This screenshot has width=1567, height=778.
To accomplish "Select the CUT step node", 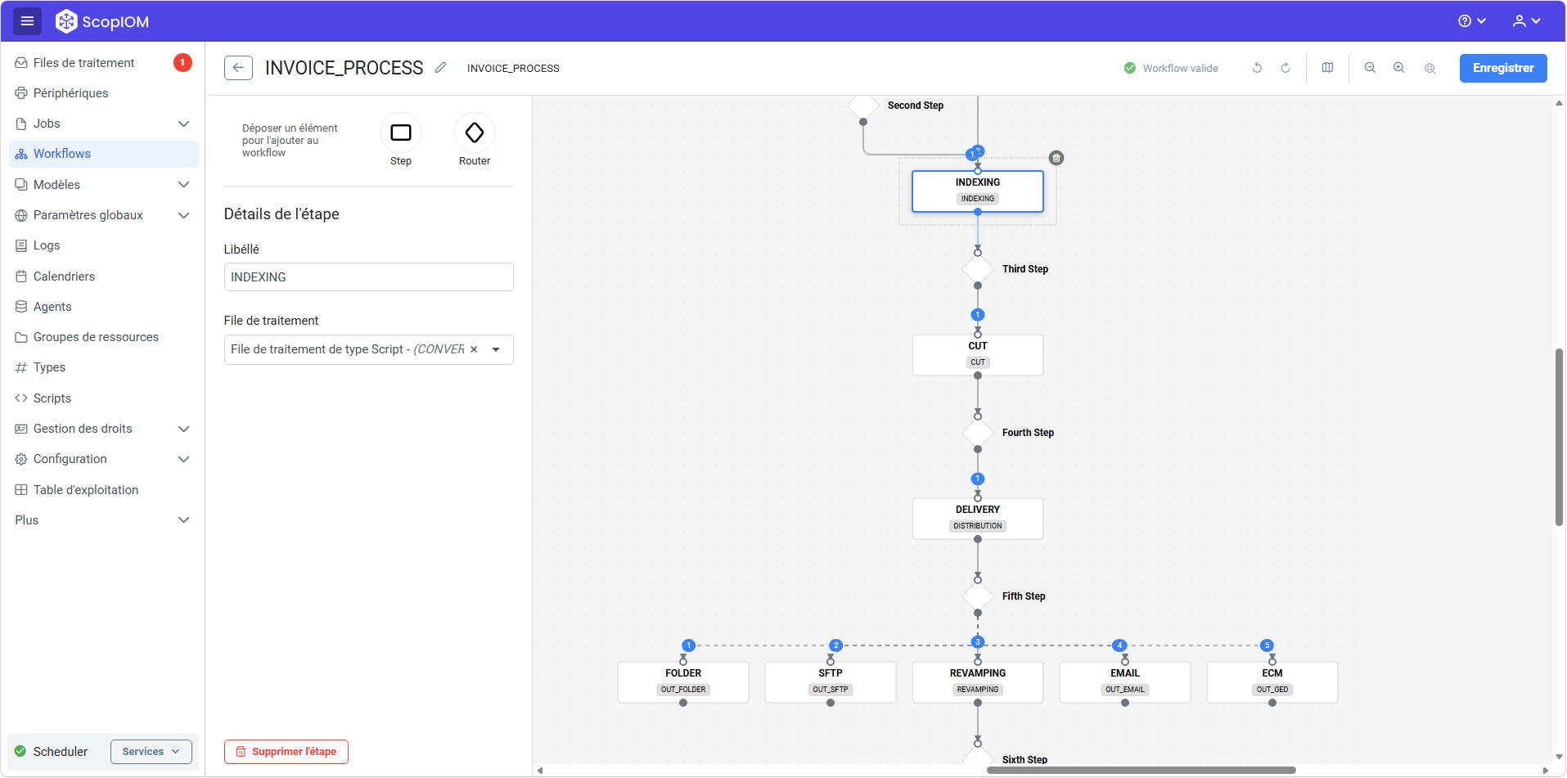I will (x=978, y=354).
